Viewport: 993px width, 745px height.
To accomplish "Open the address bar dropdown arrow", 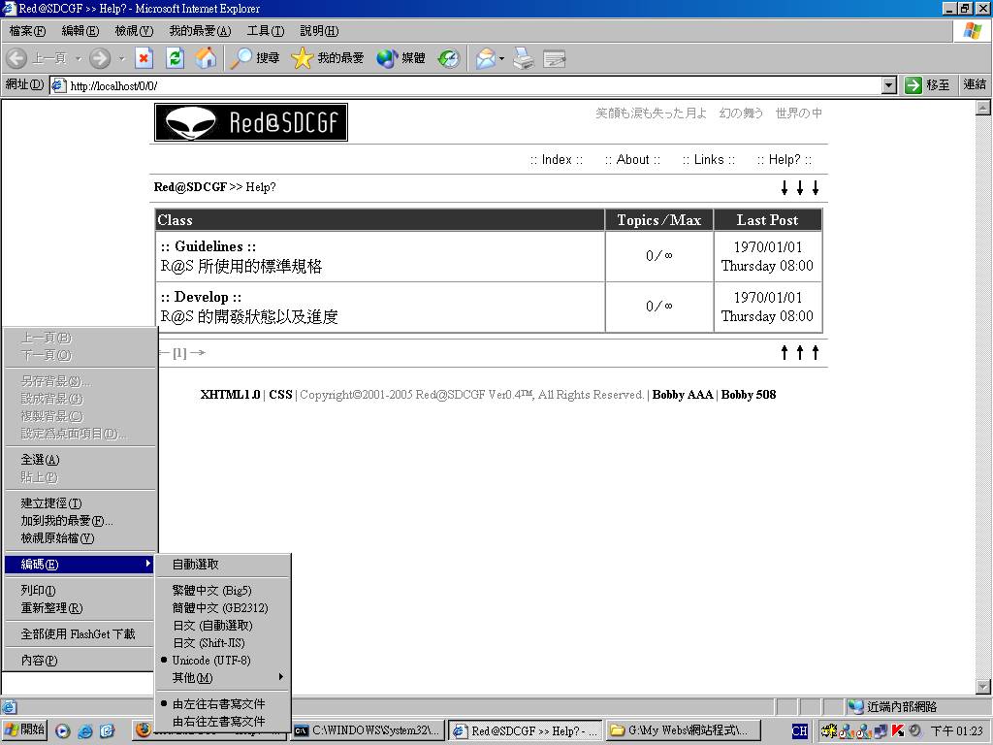I will coord(889,85).
